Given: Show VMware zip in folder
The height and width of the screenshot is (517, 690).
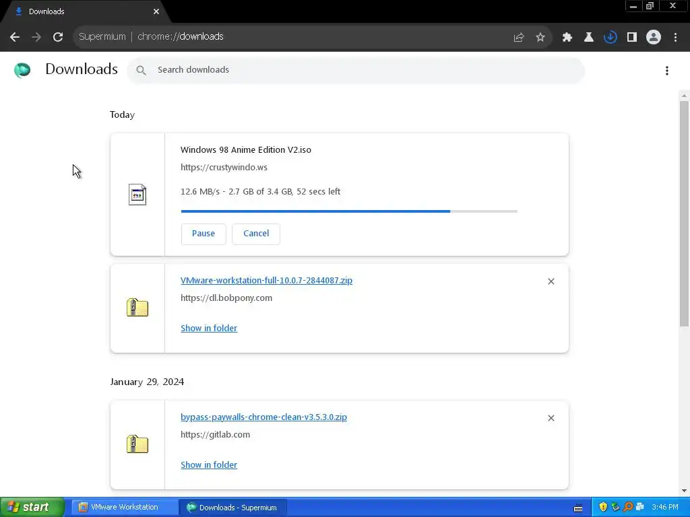Looking at the screenshot, I should (x=209, y=328).
